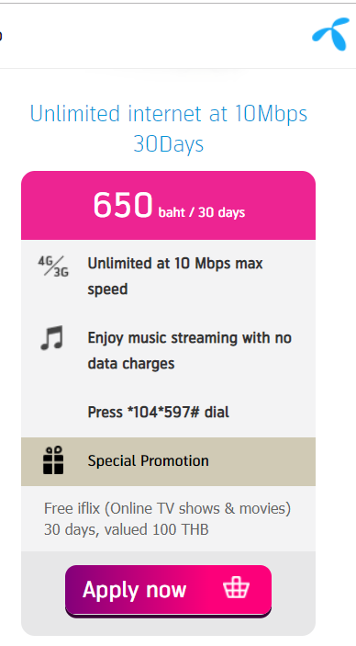The width and height of the screenshot is (356, 646).
Task: Click the Special Promotion label
Action: 148,461
